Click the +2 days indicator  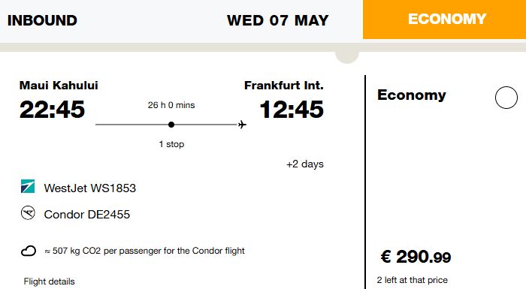click(305, 164)
